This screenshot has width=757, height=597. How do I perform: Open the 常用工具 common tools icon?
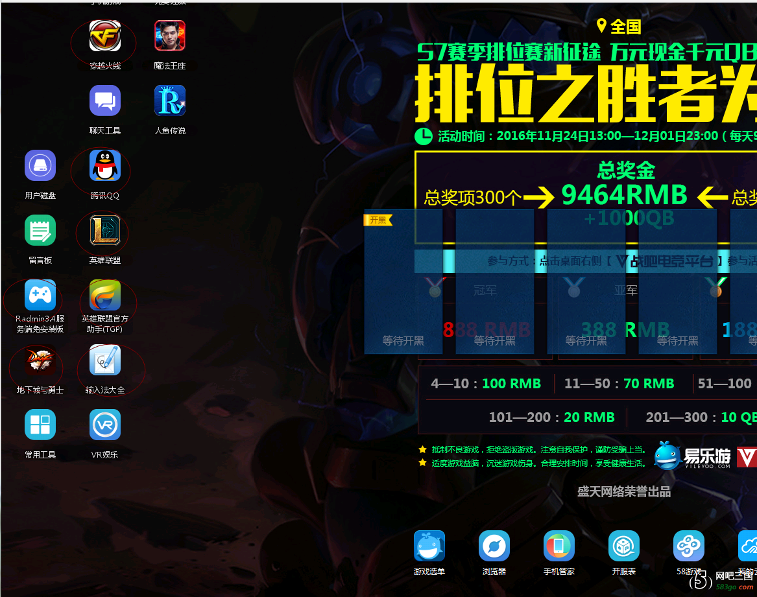pos(40,425)
